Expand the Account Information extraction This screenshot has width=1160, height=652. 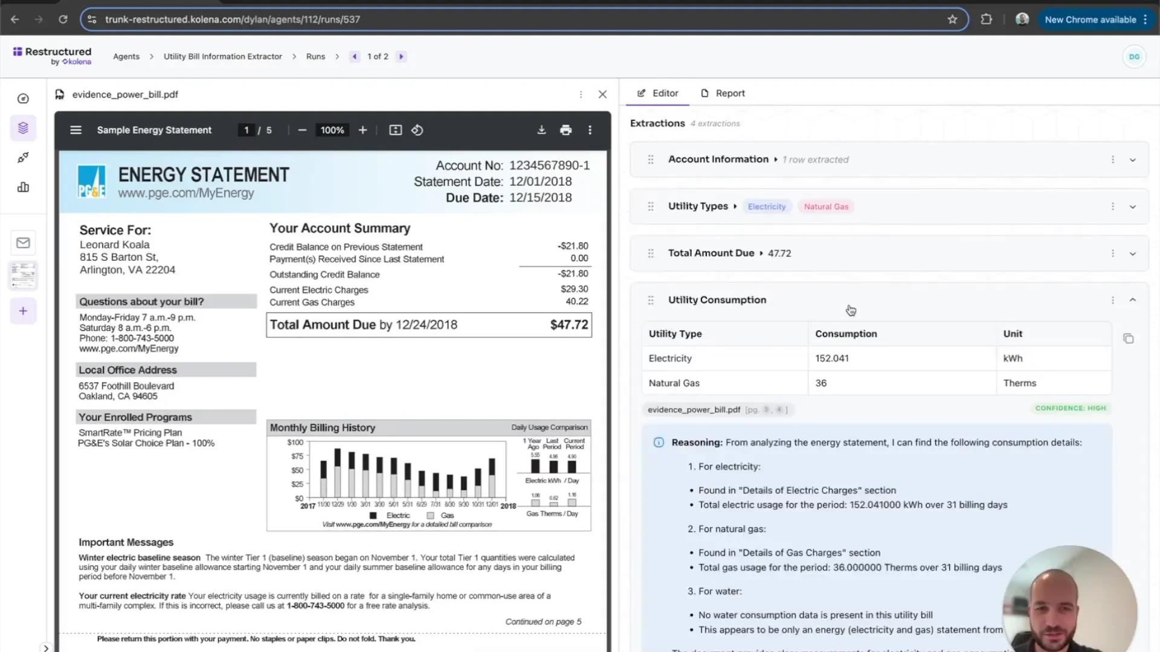point(1132,160)
